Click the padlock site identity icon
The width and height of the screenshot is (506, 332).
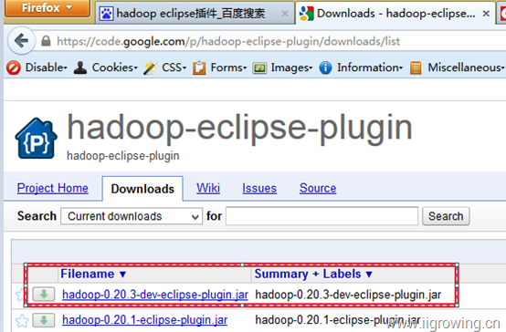point(46,41)
